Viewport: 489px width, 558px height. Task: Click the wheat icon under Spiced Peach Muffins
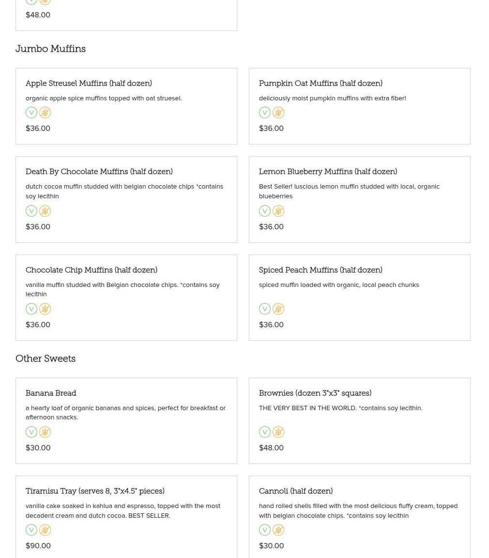pos(278,309)
